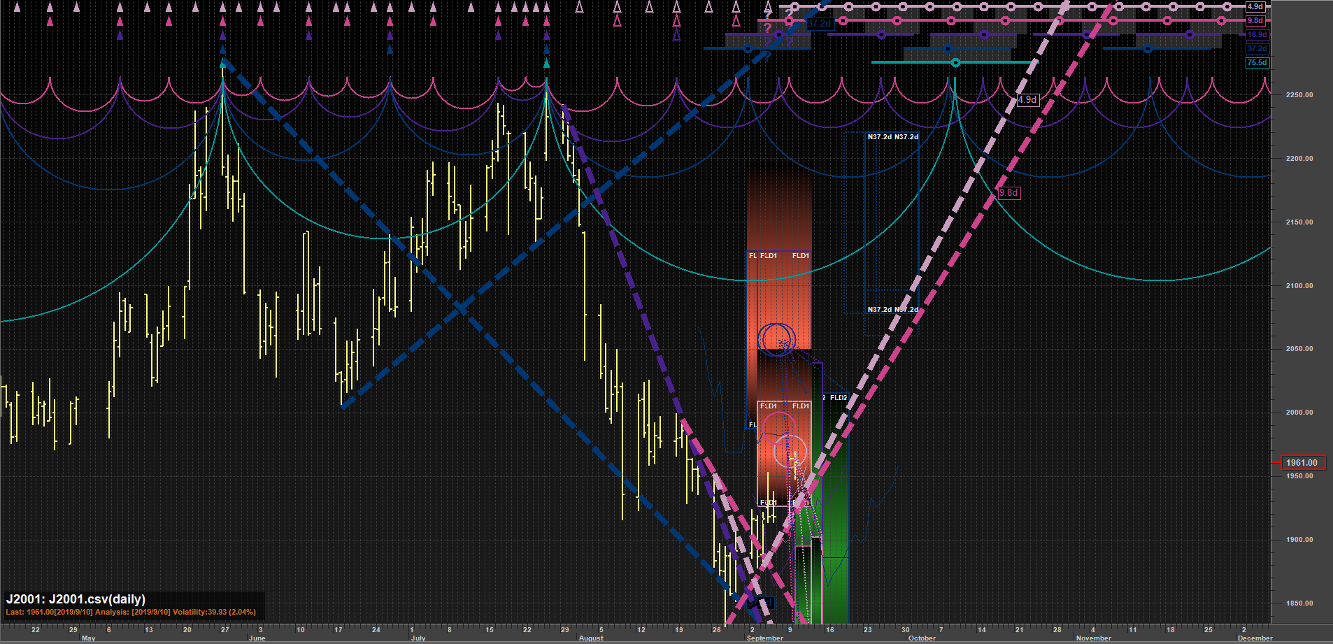
Task: Select the 9.8d cycle legend label
Action: click(1255, 20)
